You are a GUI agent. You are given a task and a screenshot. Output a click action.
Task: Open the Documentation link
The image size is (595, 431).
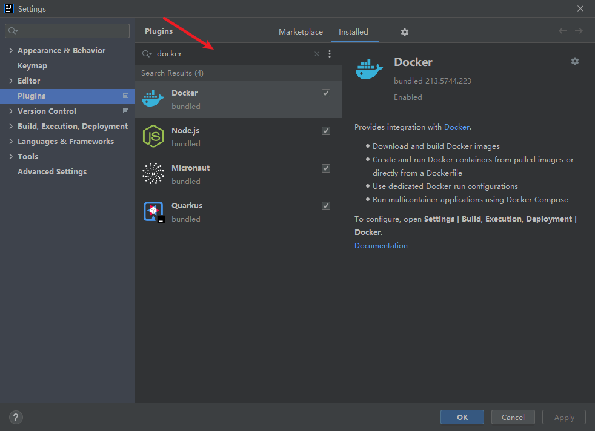(381, 246)
